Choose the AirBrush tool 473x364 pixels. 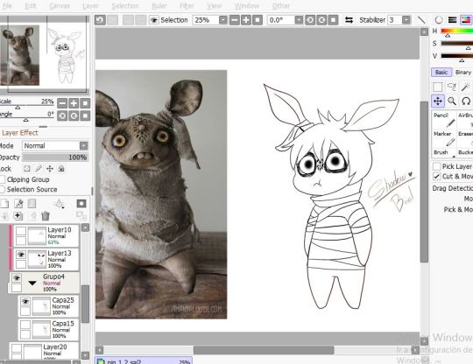(x=465, y=120)
